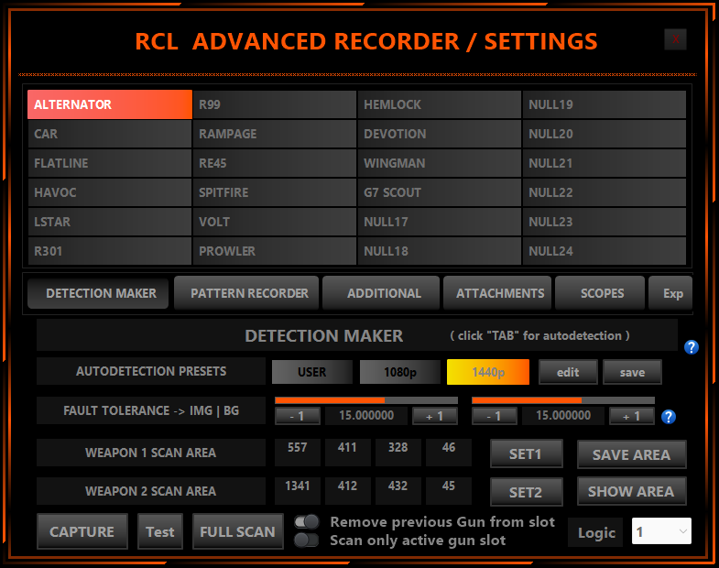
Task: Click SAVE AREA button
Action: 631,453
